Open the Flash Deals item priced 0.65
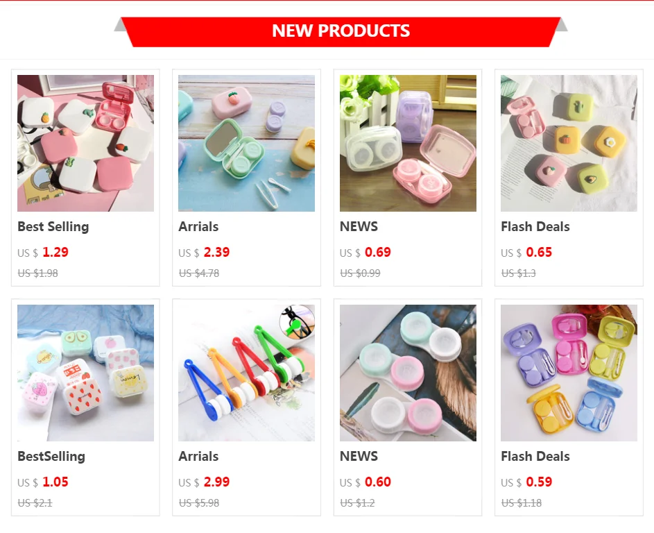 (535, 227)
